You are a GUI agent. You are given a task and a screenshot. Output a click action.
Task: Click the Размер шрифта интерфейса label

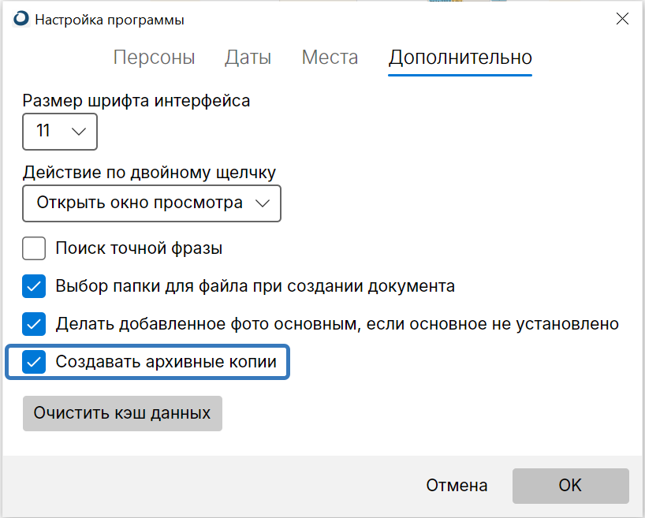pos(136,100)
